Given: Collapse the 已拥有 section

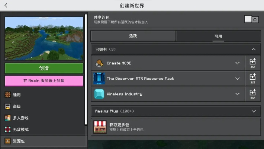Looking at the screenshot, I should pyautogui.click(x=253, y=49).
